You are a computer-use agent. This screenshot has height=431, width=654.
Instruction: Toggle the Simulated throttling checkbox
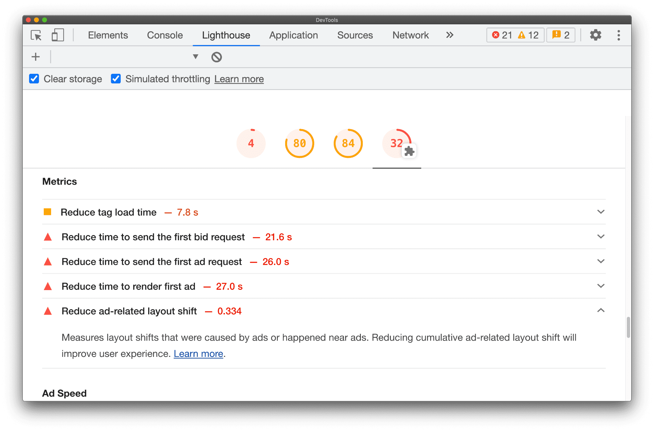117,79
